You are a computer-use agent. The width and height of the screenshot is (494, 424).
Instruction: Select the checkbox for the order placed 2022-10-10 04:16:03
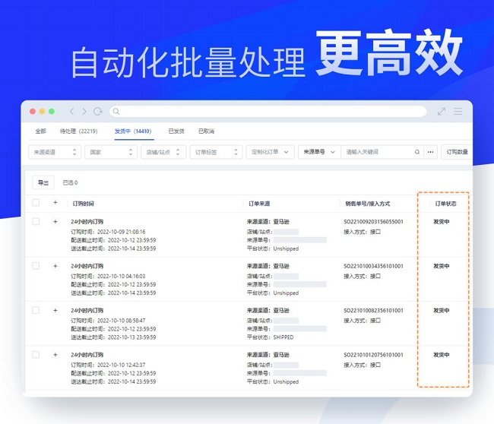[36, 266]
